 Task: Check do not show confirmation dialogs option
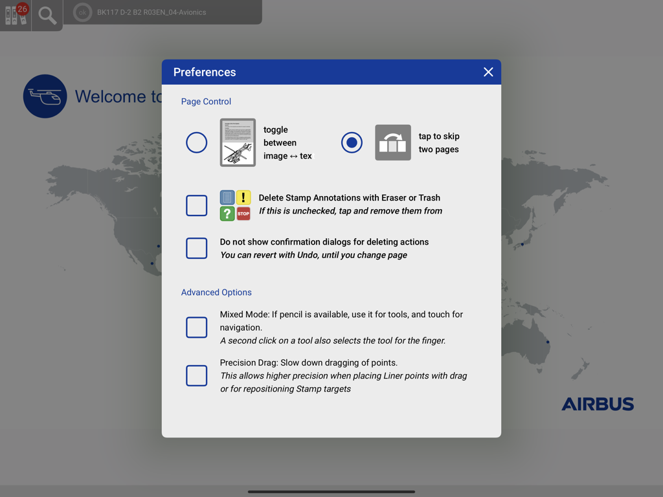(x=196, y=248)
